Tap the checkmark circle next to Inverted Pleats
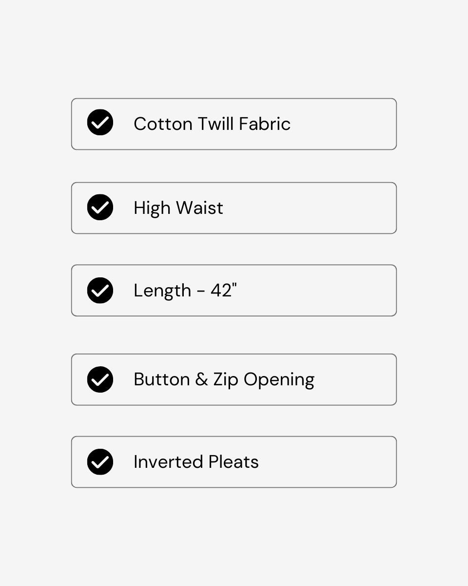This screenshot has width=468, height=586. coord(100,462)
